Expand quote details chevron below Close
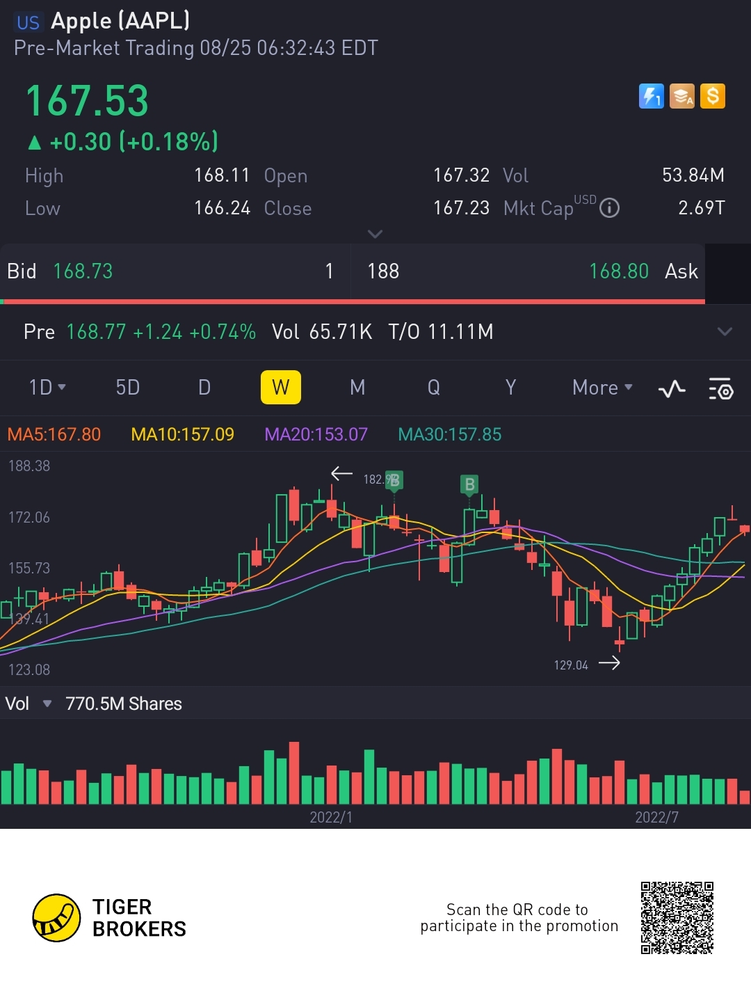751x1007 pixels. pyautogui.click(x=375, y=234)
